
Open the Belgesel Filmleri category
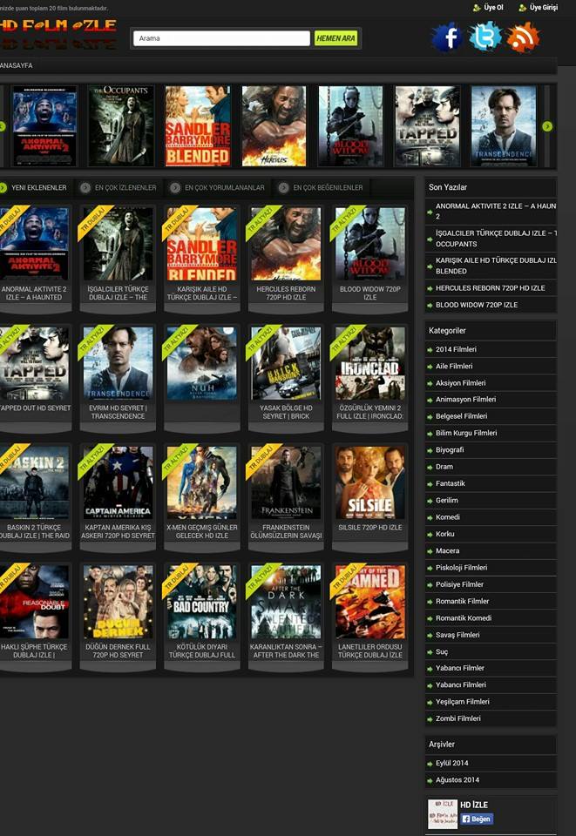(x=461, y=416)
